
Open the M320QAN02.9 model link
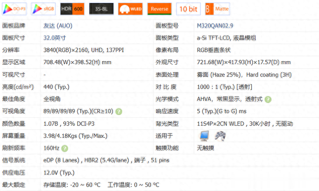coord(215,26)
